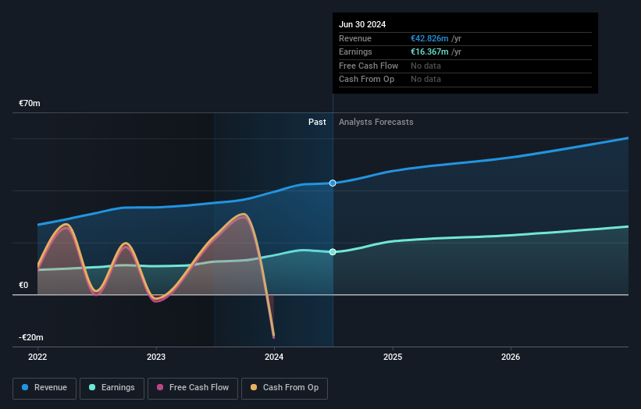Click the €0 y-axis label

pyautogui.click(x=23, y=285)
